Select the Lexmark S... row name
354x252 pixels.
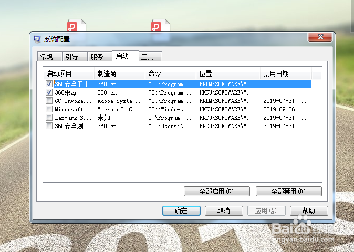[73, 118]
